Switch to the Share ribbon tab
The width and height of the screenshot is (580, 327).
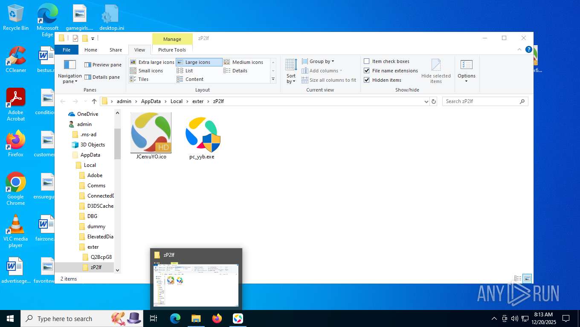[x=116, y=50]
